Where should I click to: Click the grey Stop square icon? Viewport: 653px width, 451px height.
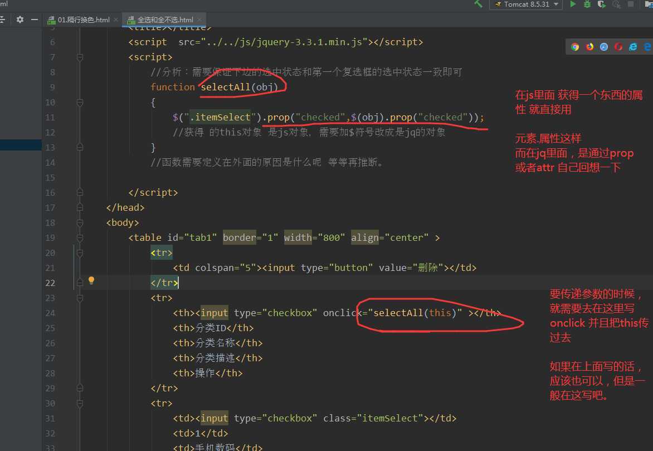[631, 4]
